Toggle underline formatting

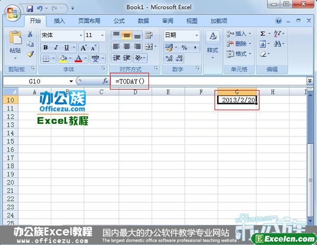tap(67, 47)
